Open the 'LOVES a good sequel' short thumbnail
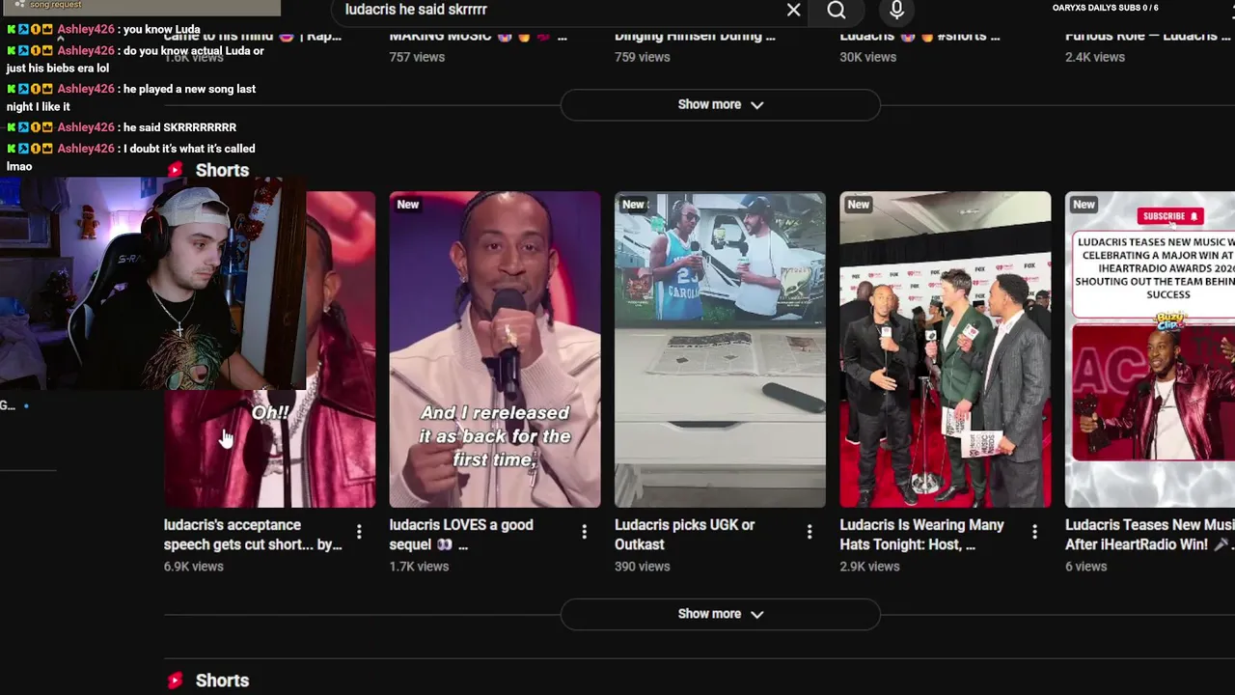This screenshot has width=1235, height=695. point(495,349)
